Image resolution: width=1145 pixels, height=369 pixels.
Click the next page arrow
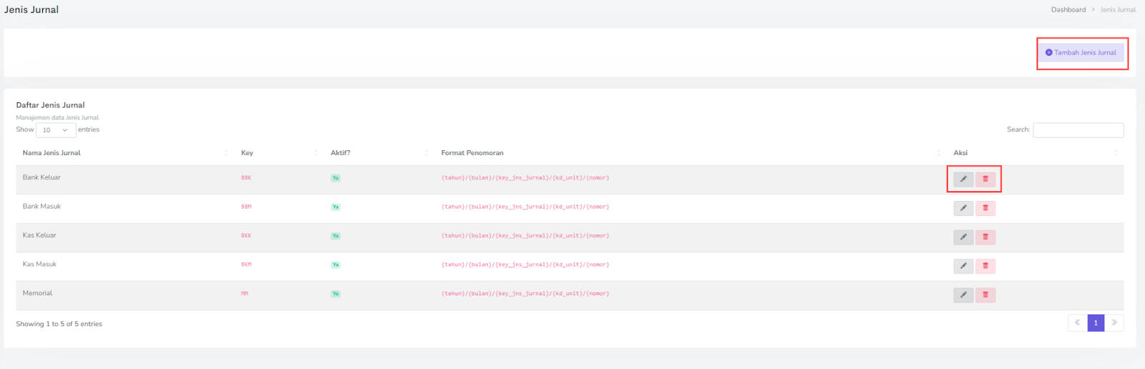point(1114,323)
